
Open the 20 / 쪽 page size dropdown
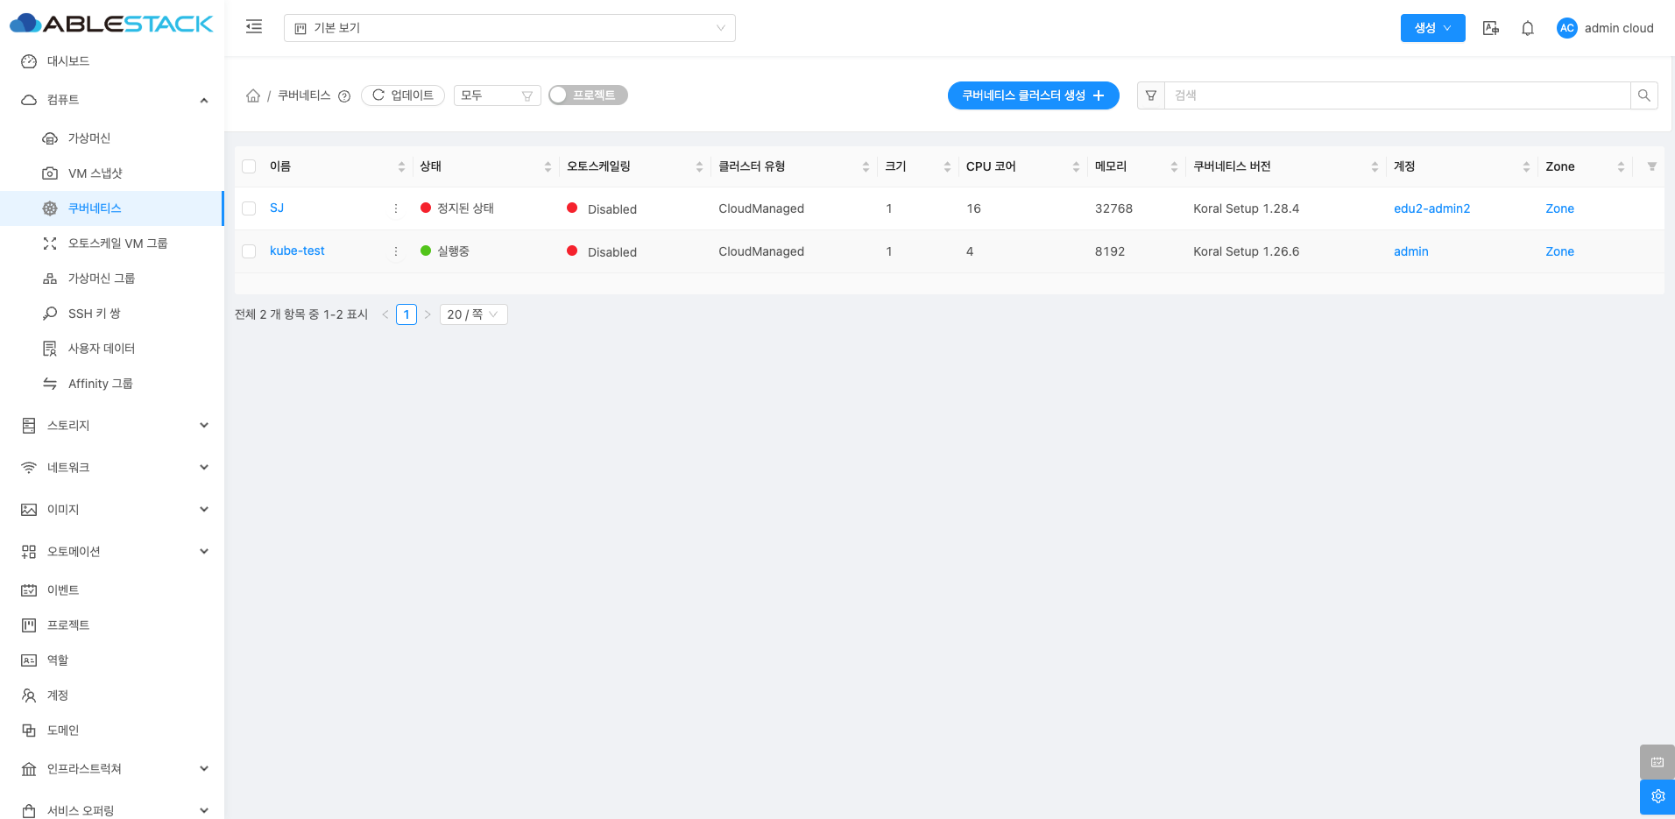point(473,314)
